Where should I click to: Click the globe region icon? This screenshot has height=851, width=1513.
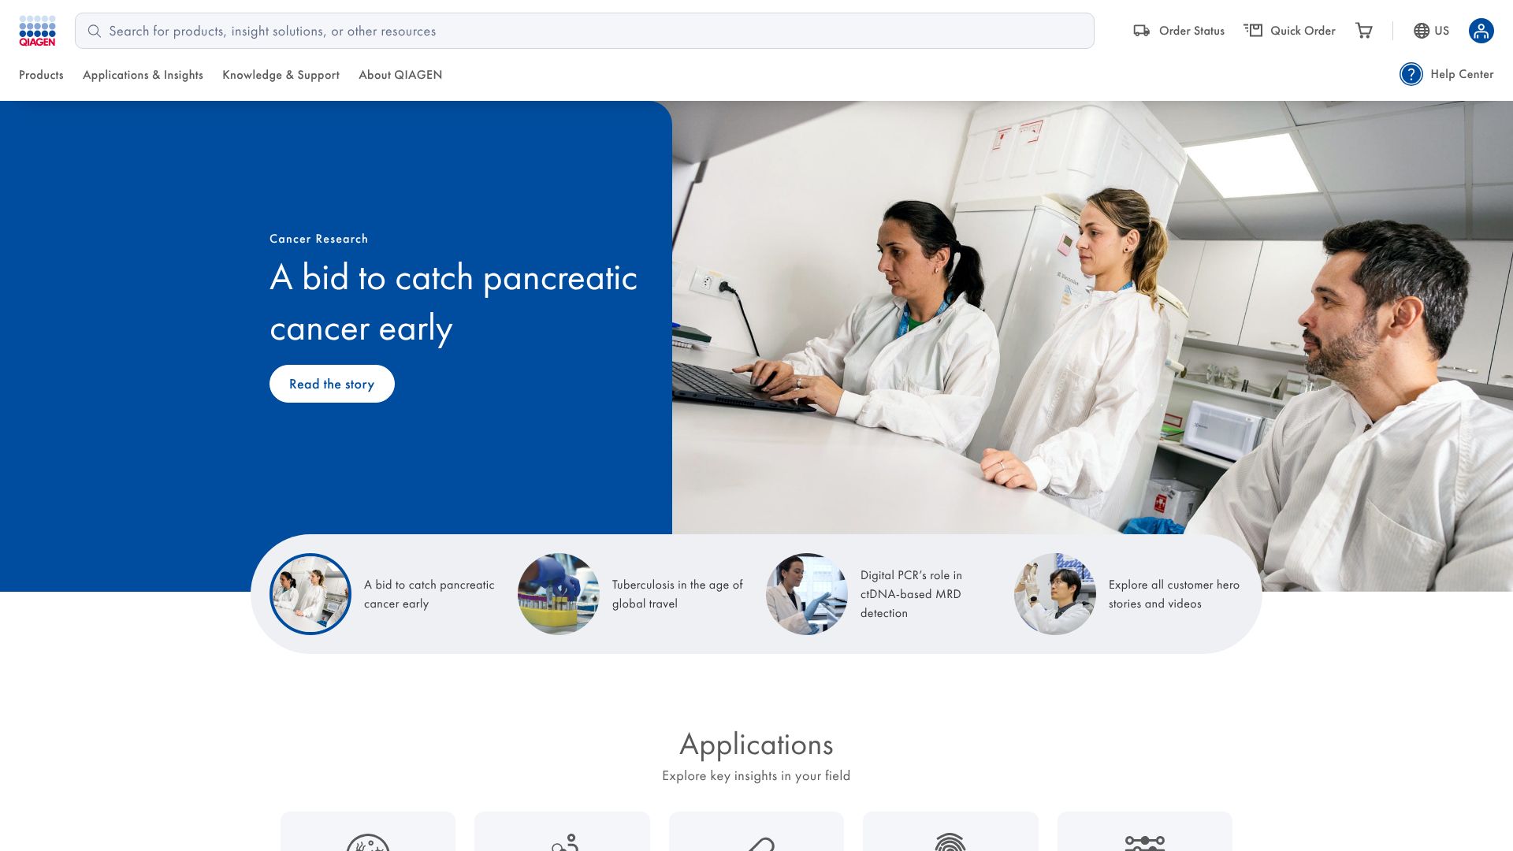1421,31
